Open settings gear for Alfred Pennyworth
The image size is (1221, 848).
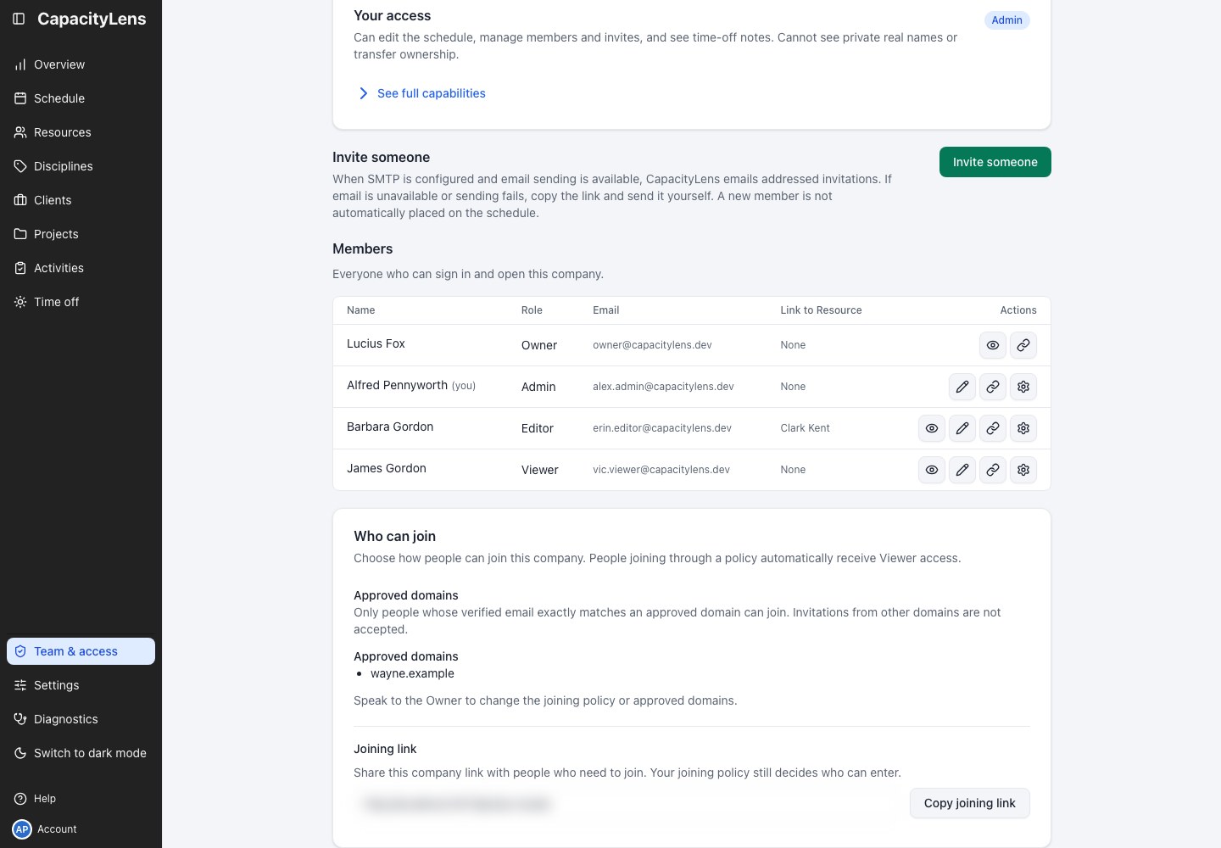[x=1023, y=387]
